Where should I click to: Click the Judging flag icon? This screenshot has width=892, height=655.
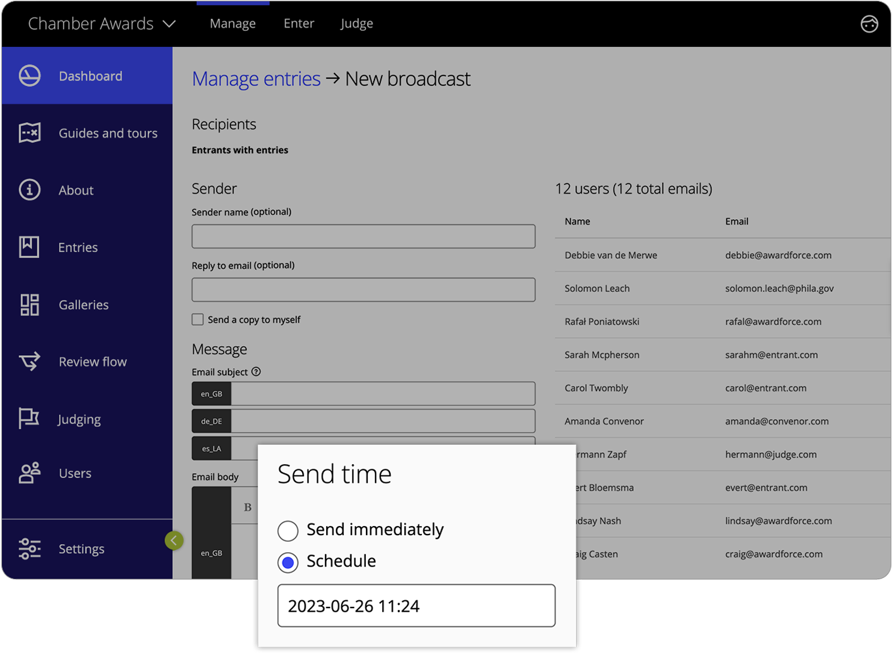click(29, 419)
